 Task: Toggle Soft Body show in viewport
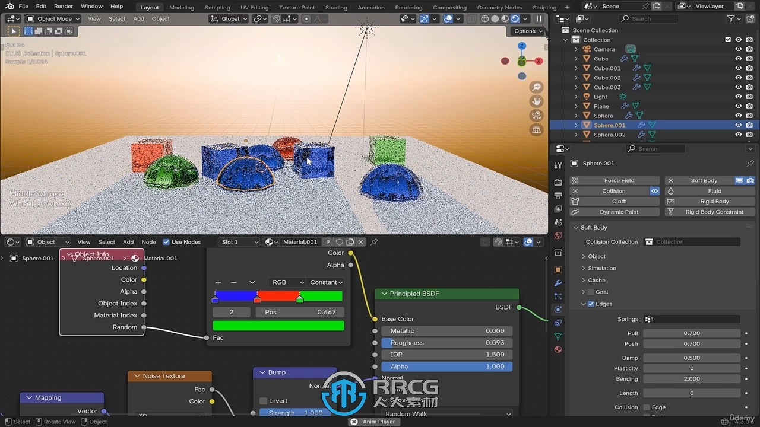point(740,180)
